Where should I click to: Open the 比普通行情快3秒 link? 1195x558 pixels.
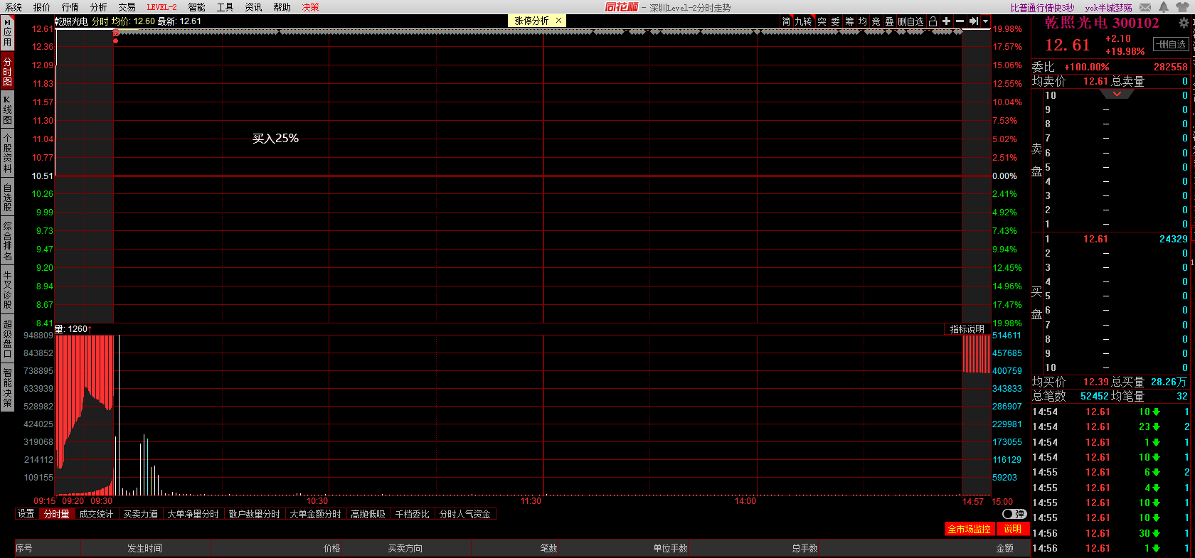click(1042, 8)
